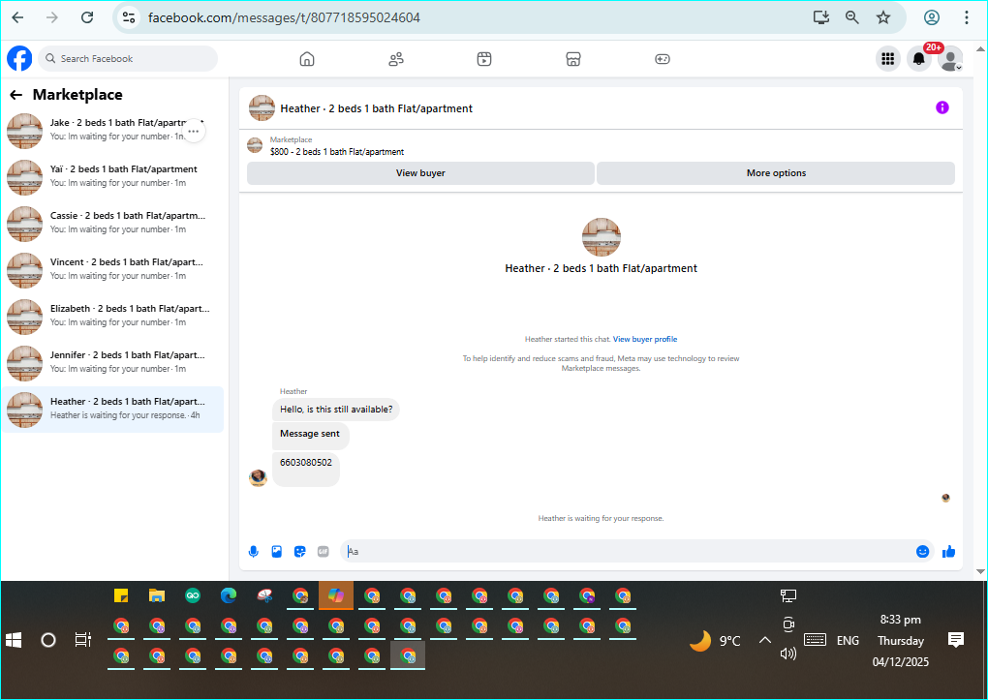Click the browser back button
The height and width of the screenshot is (700, 988).
17,17
